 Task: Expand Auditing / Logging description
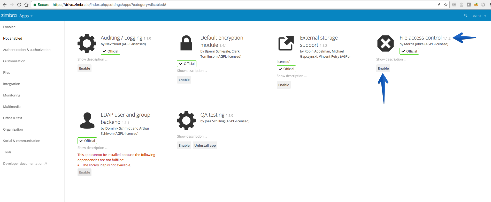pos(93,59)
